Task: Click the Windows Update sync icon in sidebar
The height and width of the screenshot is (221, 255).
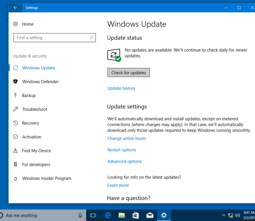Action: (x=15, y=67)
